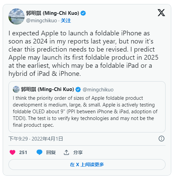
Task: Open Ming-Chi Kuo's profile avatar
Action: coord(17,17)
